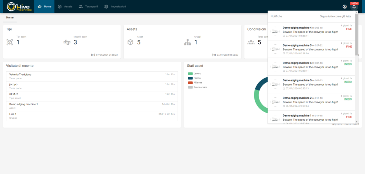365x174 pixels.
Task: Open Terze parti in the navbar
Action: point(88,6)
